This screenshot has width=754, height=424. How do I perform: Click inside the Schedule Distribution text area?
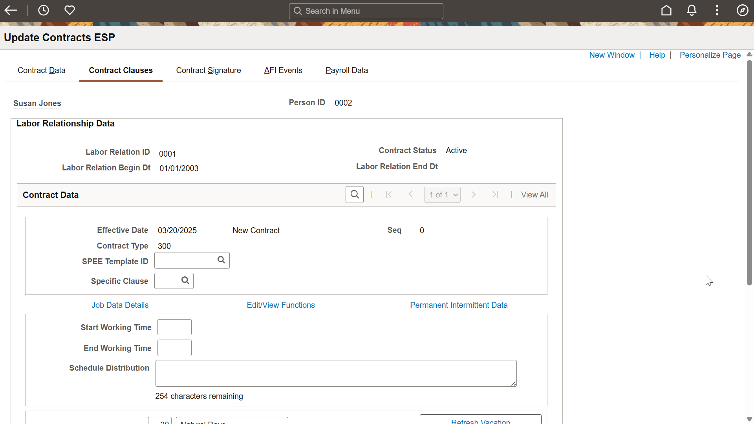[x=336, y=373]
